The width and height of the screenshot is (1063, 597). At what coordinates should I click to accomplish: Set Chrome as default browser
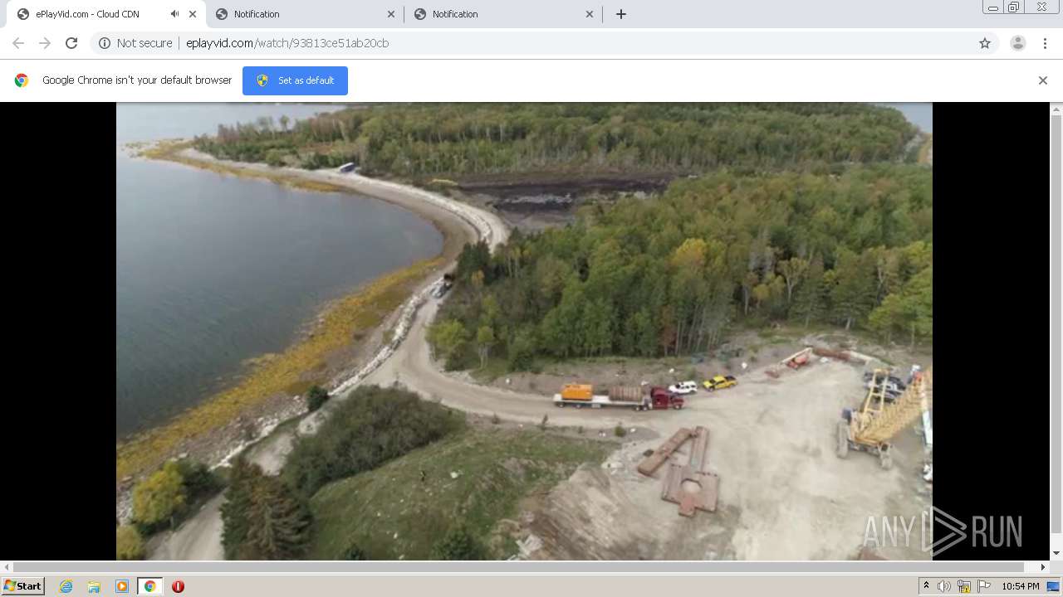coord(295,80)
